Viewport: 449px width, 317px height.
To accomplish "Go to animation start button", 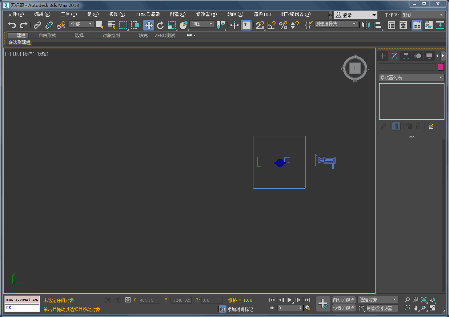I will click(x=272, y=300).
